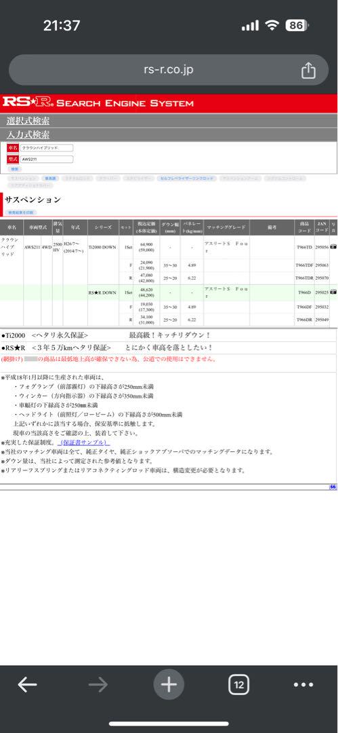Click the H26/7~ (2014/7~) year cell
Image resolution: width=338 pixels, height=733 pixels.
[75, 246]
